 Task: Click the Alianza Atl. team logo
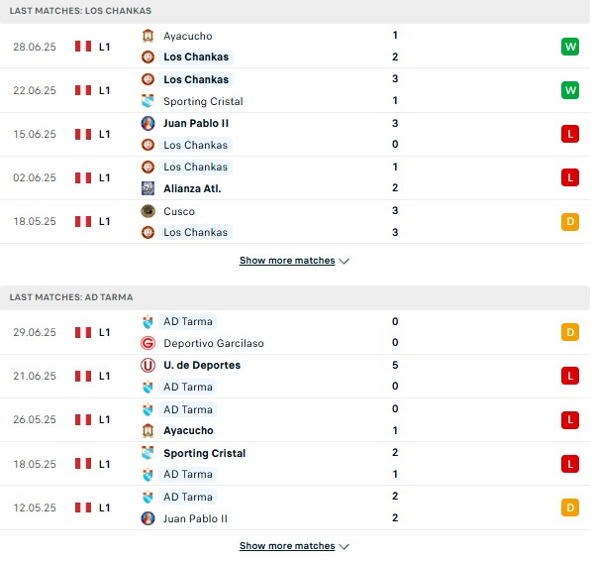[x=148, y=188]
